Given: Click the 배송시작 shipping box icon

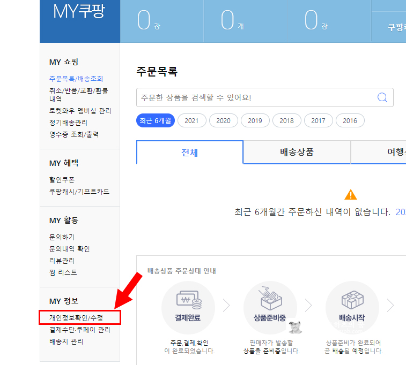Looking at the screenshot, I should 352,300.
